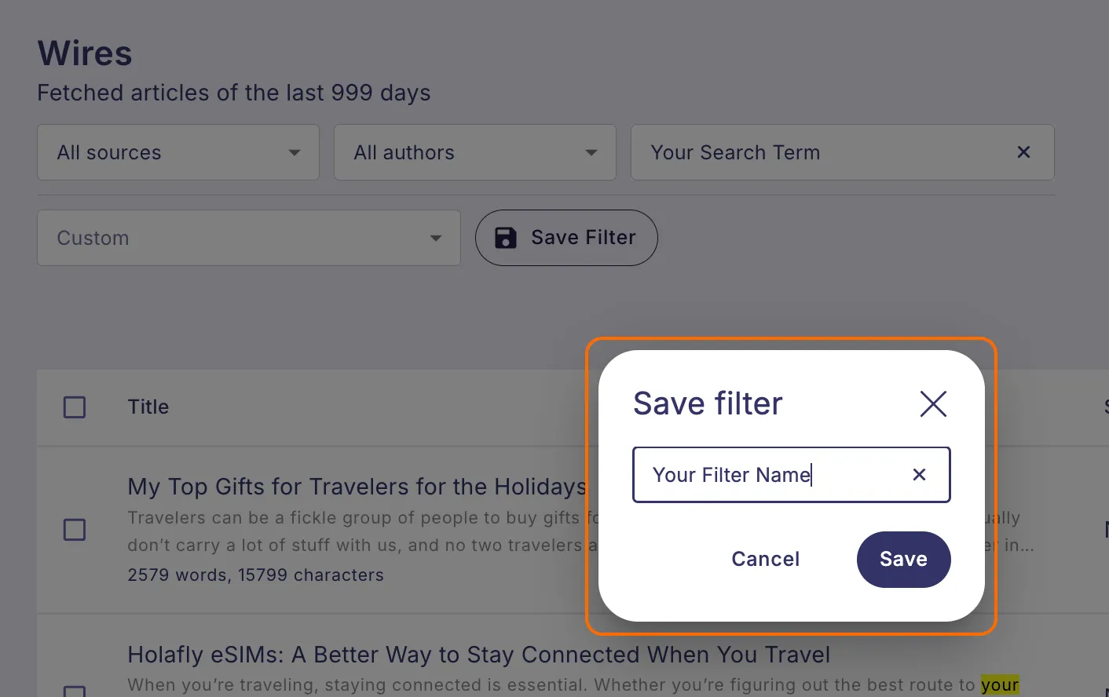This screenshot has height=697, width=1109.
Task: Check the Holafly eSIMs article checkbox
Action: (75, 691)
